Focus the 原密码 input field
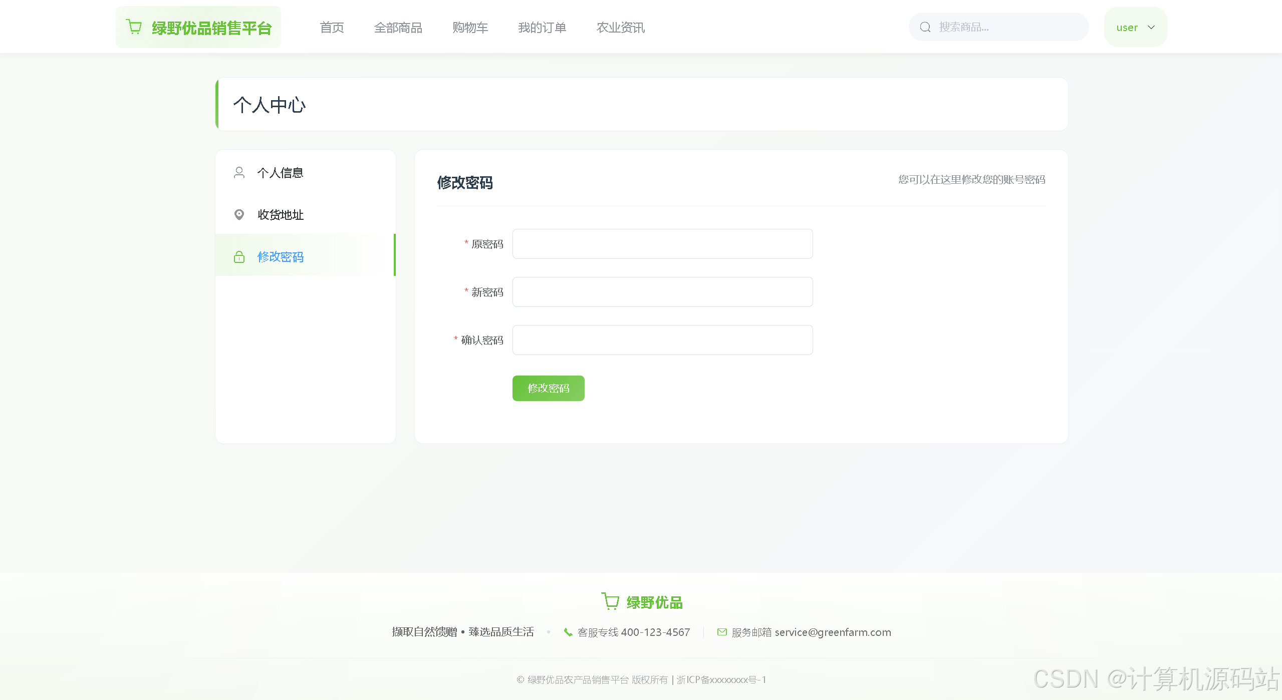Viewport: 1282px width, 700px height. pyautogui.click(x=662, y=244)
